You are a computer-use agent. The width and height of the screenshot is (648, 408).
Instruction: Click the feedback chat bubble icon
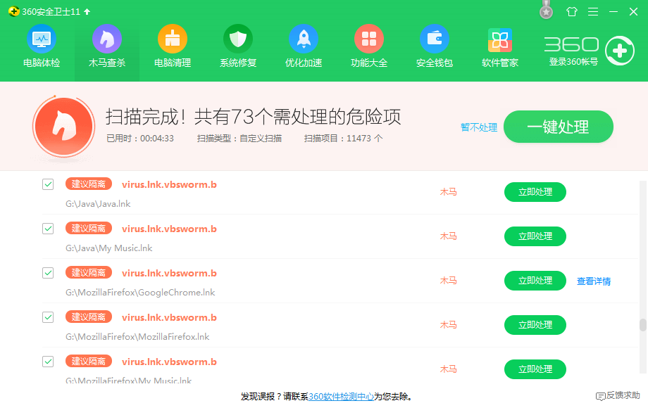pyautogui.click(x=601, y=397)
